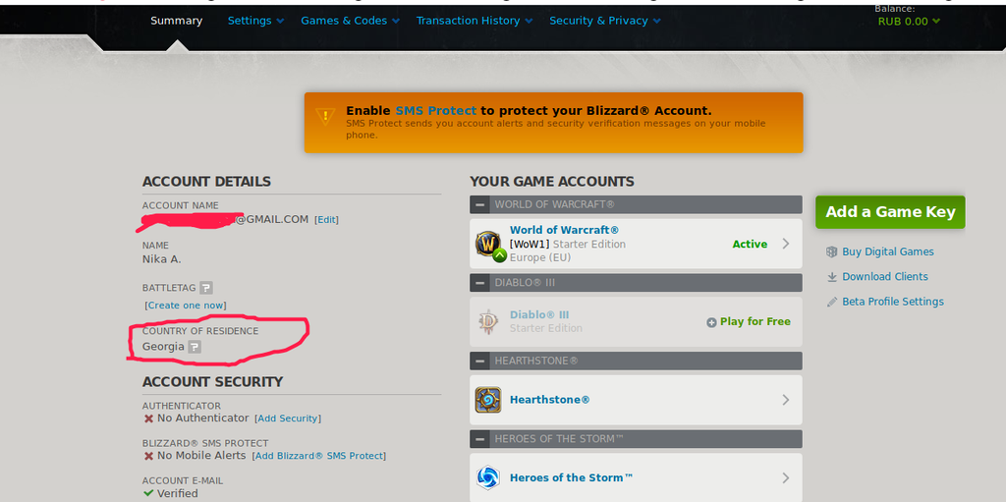This screenshot has height=502, width=1006.
Task: Edit the account name email
Action: click(326, 219)
